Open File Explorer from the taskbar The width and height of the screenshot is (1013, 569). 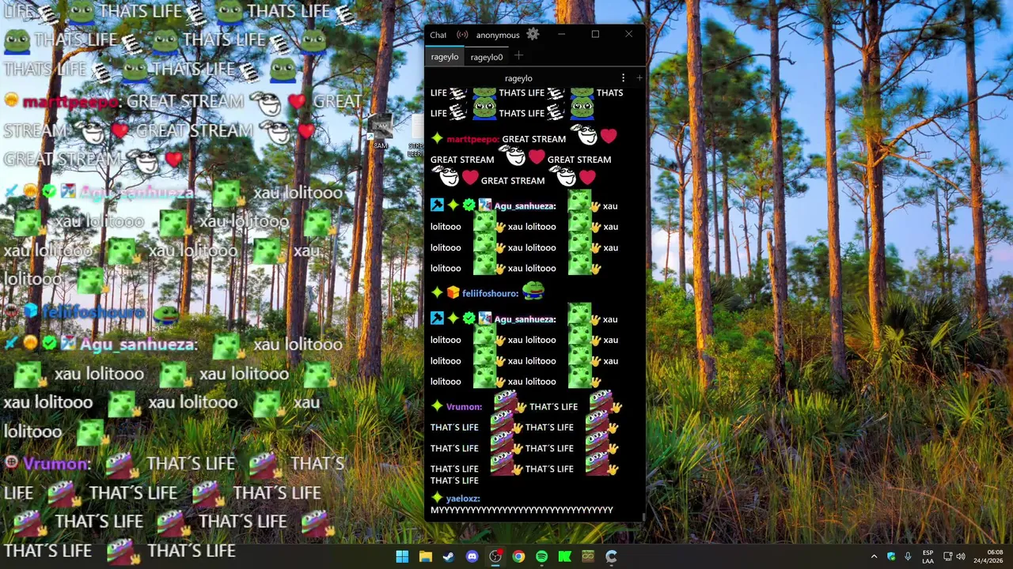tap(425, 556)
